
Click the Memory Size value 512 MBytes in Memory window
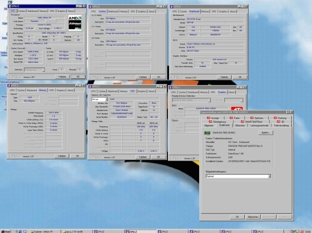(x=29, y=101)
